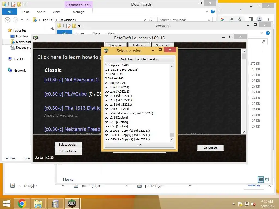Click the version list scroll down arrow

click(x=172, y=139)
